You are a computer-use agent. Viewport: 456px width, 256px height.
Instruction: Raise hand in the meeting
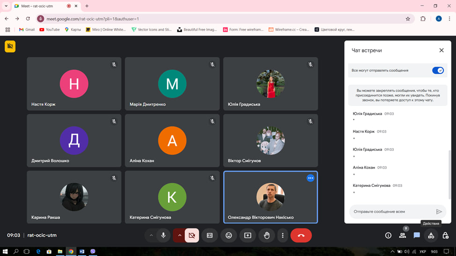(266, 235)
